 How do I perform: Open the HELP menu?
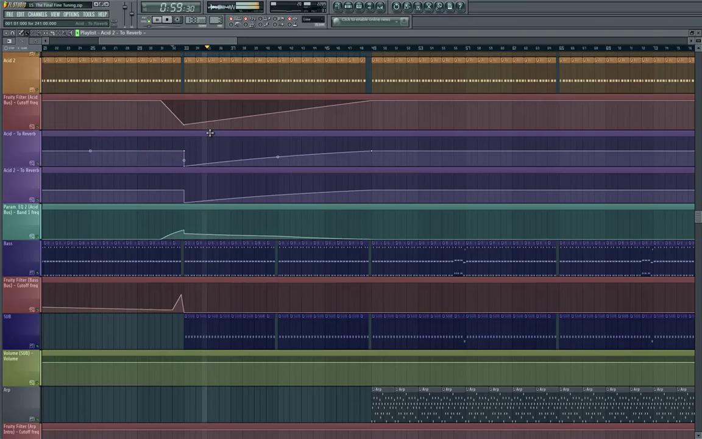tap(102, 15)
